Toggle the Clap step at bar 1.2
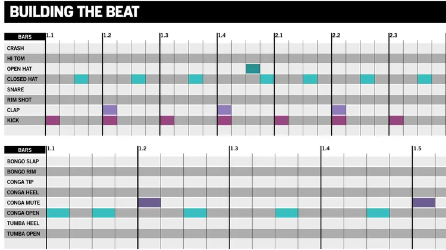 pyautogui.click(x=110, y=110)
